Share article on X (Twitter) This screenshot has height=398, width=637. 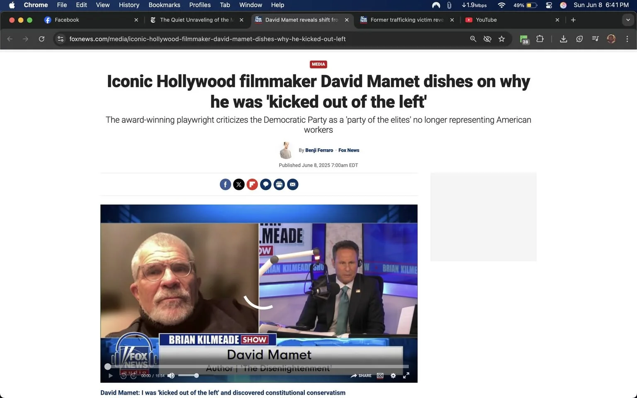239,184
